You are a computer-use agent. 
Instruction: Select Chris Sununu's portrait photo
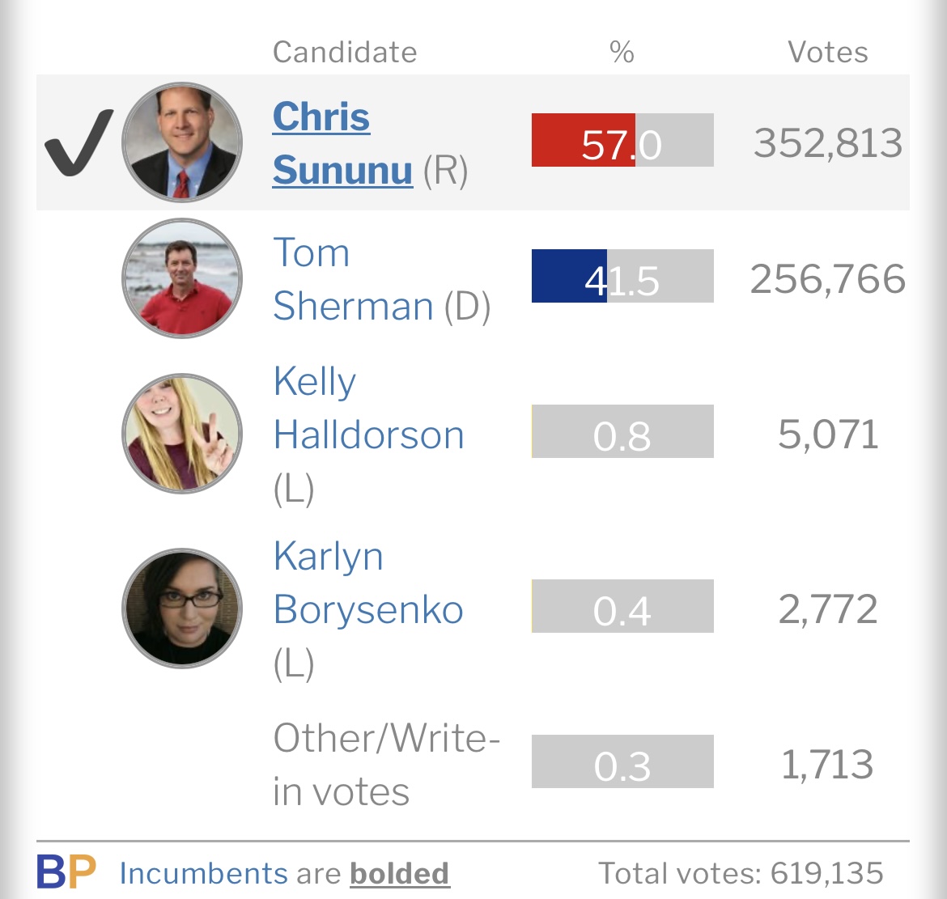click(x=182, y=142)
